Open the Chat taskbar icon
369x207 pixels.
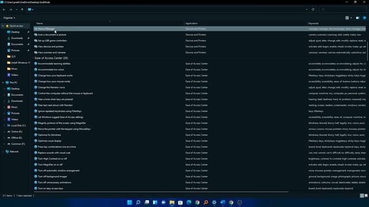(164, 202)
